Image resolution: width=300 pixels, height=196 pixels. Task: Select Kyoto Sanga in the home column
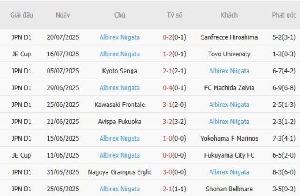[120, 71]
